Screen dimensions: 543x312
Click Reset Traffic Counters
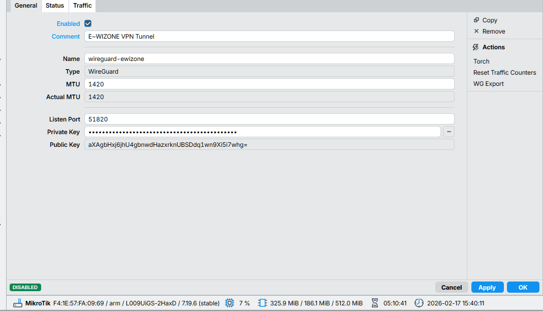click(x=504, y=72)
